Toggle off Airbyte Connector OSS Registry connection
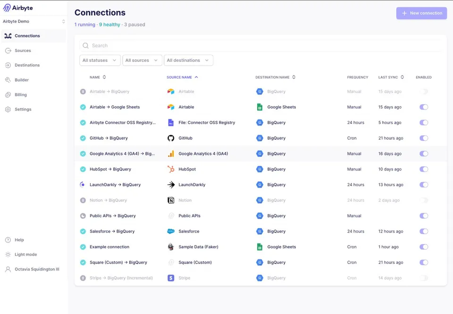 click(x=424, y=123)
